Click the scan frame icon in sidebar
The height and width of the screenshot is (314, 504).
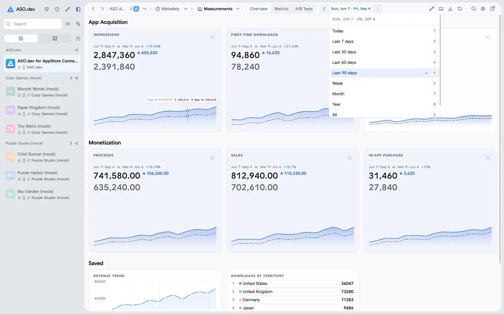point(78,38)
